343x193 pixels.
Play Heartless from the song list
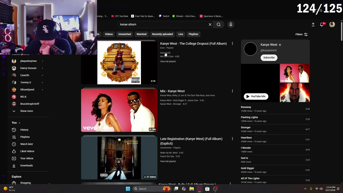pyautogui.click(x=275, y=139)
